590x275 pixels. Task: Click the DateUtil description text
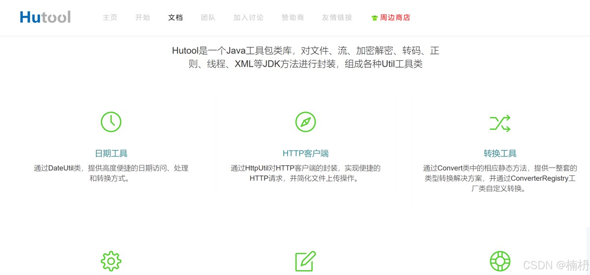(111, 173)
